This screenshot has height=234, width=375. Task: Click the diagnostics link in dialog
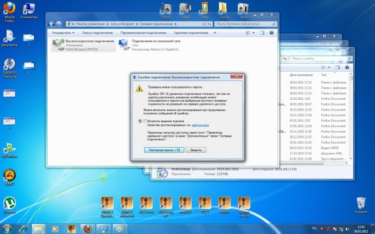pyautogui.click(x=200, y=125)
